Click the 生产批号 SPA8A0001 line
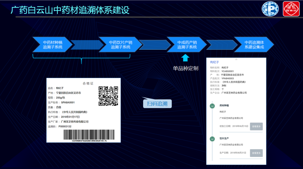 61,102
